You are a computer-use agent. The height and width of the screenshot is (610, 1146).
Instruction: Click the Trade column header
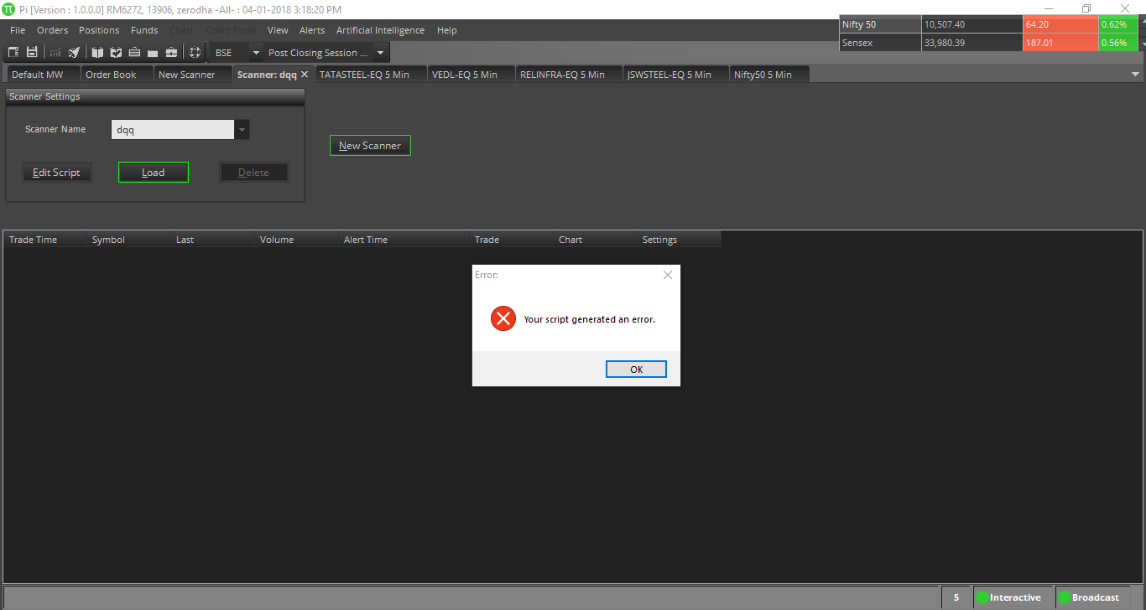(x=512, y=240)
